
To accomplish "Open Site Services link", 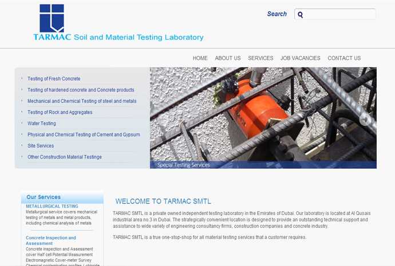I will 41,146.
